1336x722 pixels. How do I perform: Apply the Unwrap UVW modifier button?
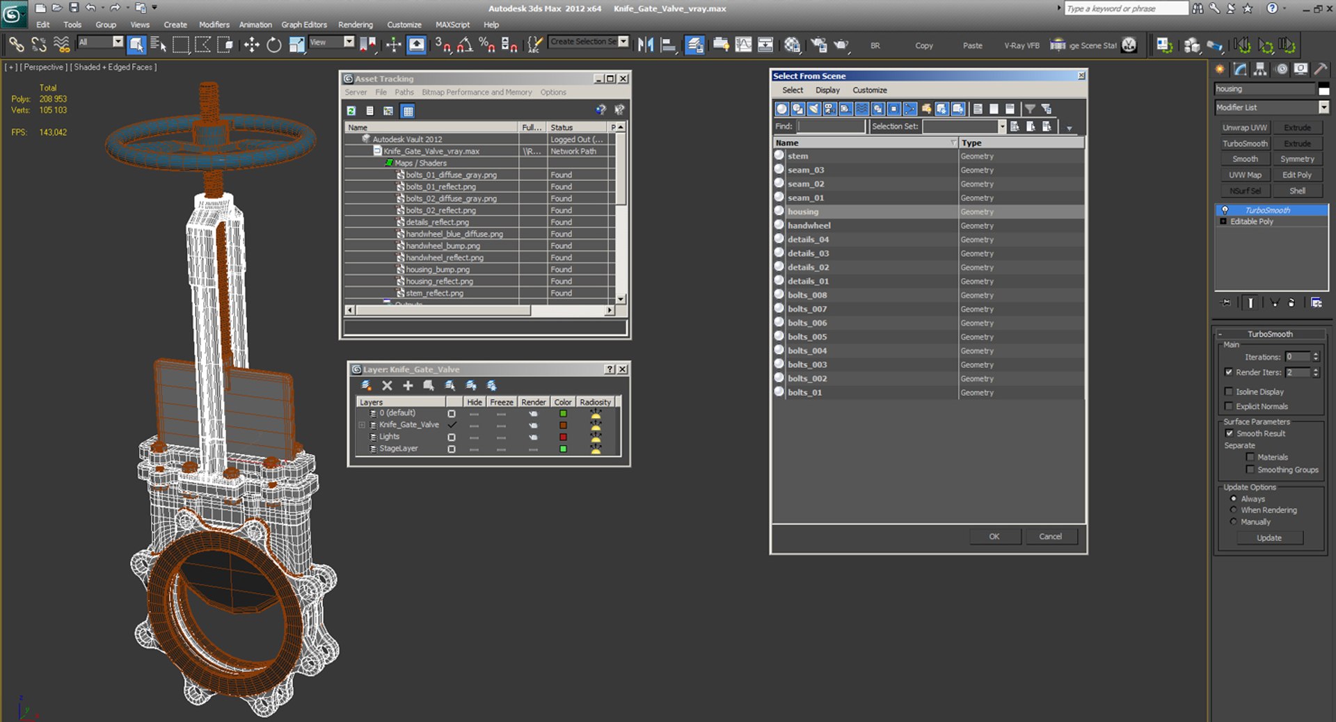[1245, 128]
